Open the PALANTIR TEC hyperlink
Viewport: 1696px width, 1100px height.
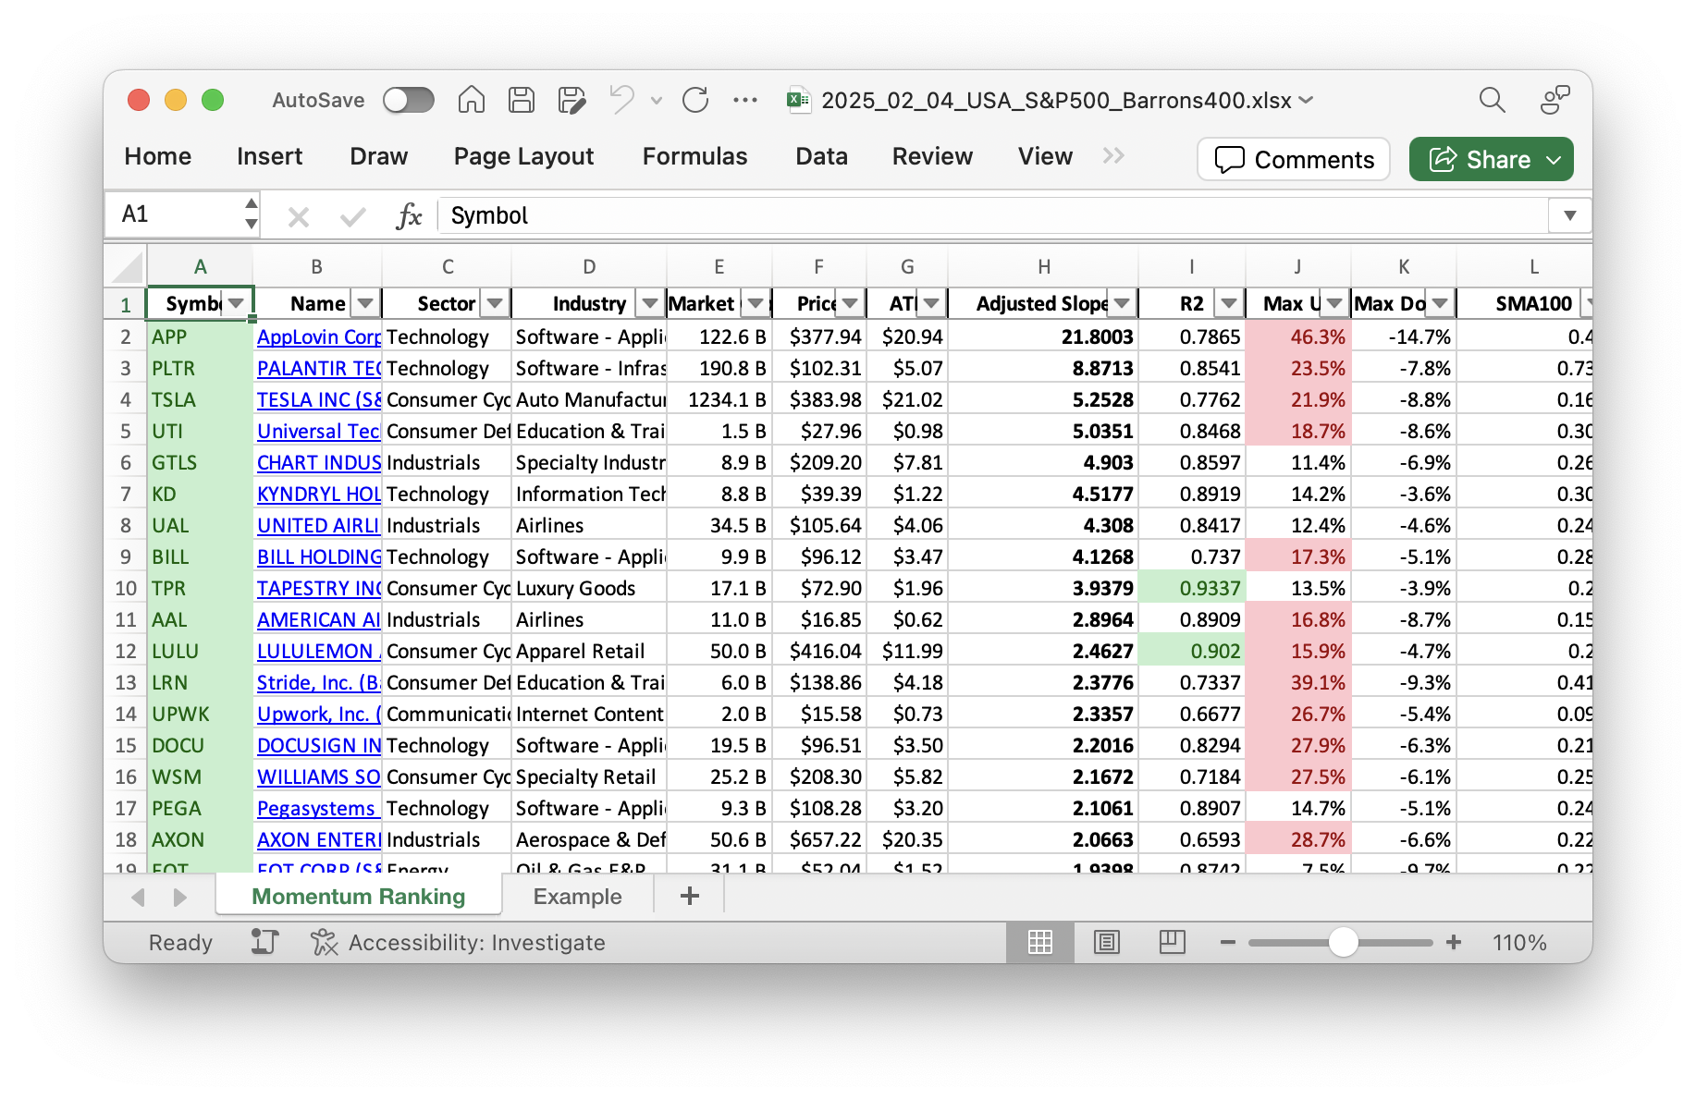coord(319,368)
